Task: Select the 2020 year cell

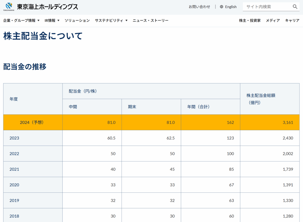Action: click(33, 185)
